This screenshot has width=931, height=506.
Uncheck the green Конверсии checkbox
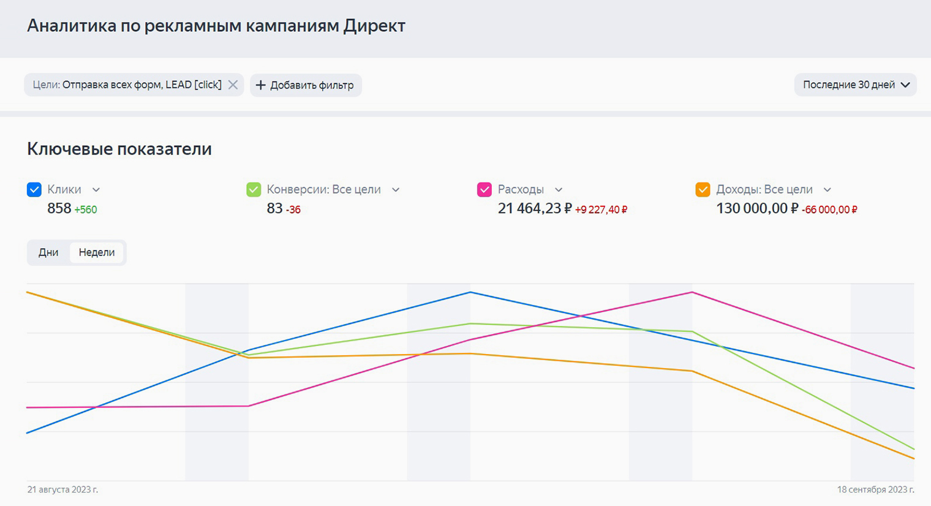tap(254, 190)
